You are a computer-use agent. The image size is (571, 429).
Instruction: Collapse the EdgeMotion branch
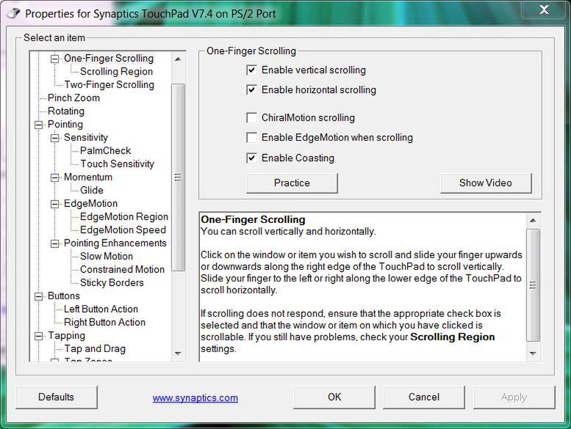point(54,204)
